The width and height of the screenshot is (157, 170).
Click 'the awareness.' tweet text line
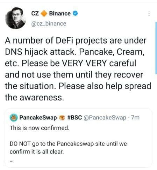point(35,97)
